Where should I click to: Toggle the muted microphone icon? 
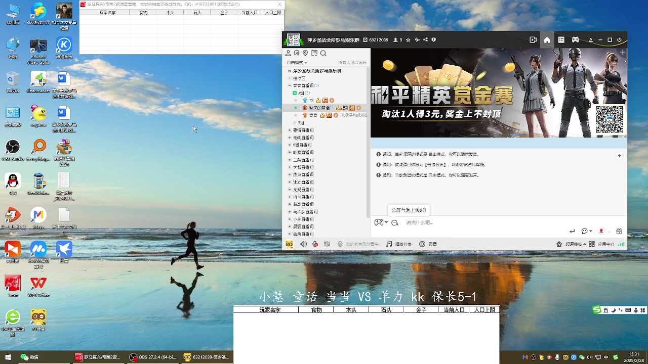(315, 244)
